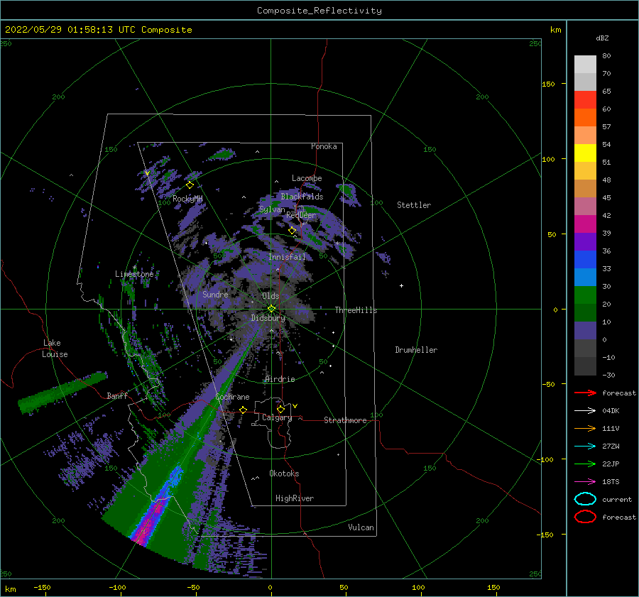Viewport: 639px width, 597px height.
Task: Click the Drumheller label
Action: (x=416, y=350)
